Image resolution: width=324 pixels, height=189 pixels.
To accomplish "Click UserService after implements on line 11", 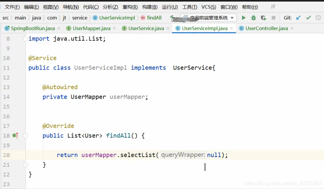I will pos(192,68).
